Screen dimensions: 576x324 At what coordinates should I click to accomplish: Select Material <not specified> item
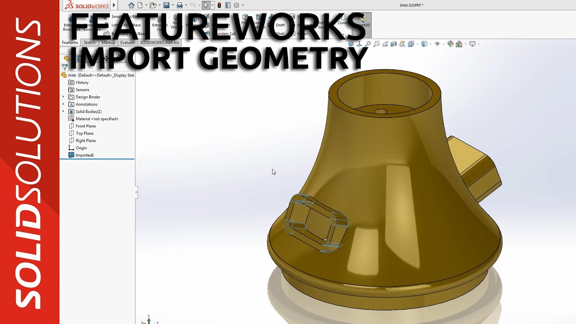(x=93, y=119)
